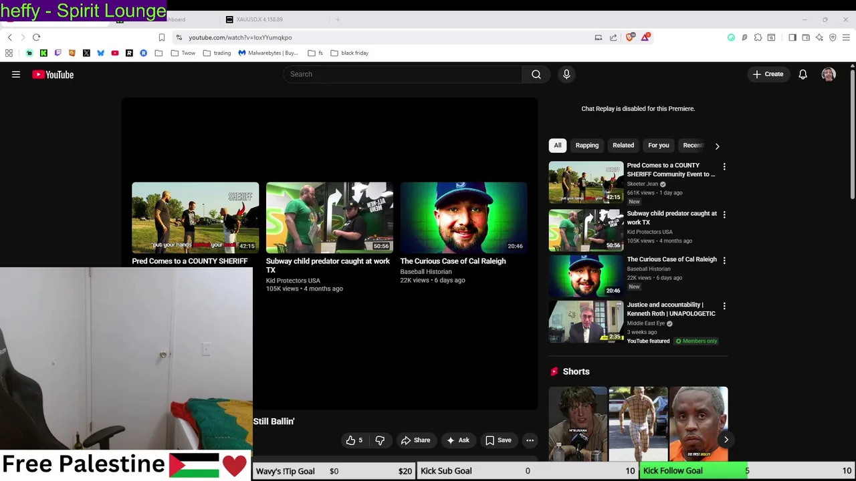Screen dimensions: 856x481
Task: Open Kid Protectors USA channel in end screen
Action: tap(293, 281)
